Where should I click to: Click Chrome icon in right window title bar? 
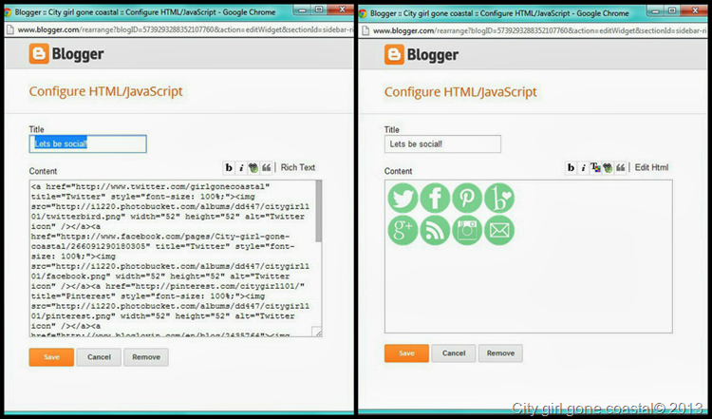363,13
